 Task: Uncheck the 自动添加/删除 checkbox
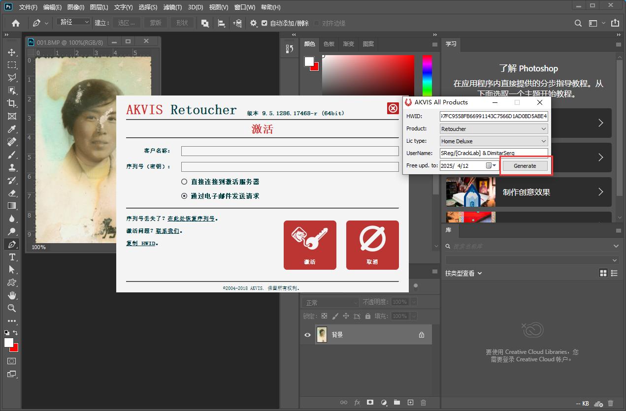(x=264, y=23)
